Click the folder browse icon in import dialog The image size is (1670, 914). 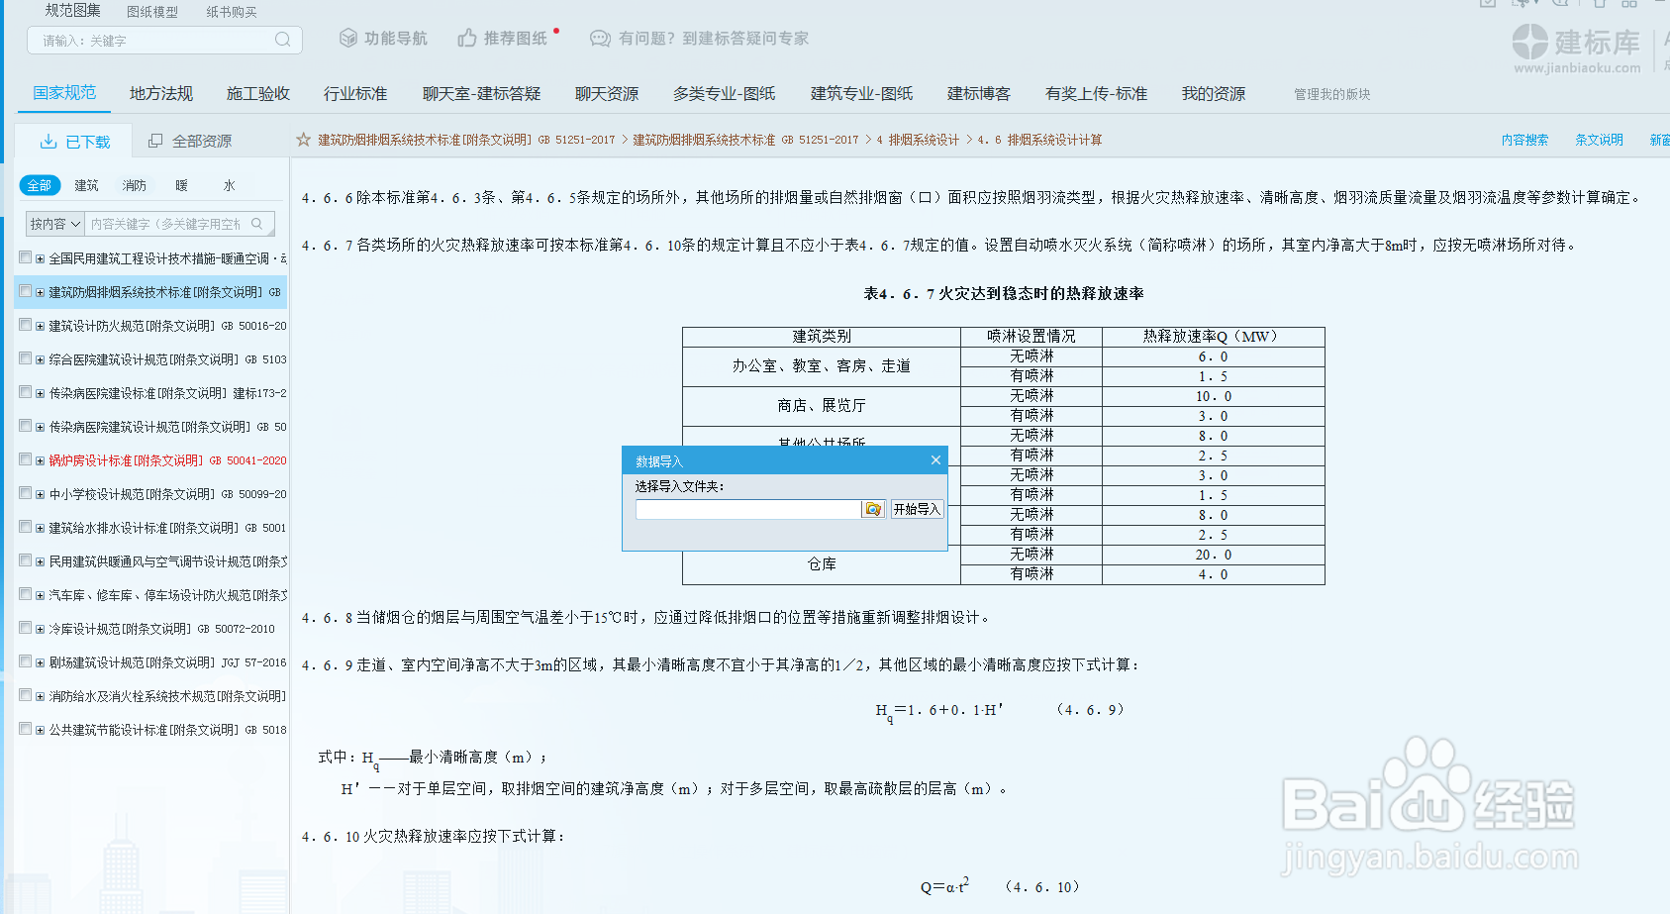point(872,509)
